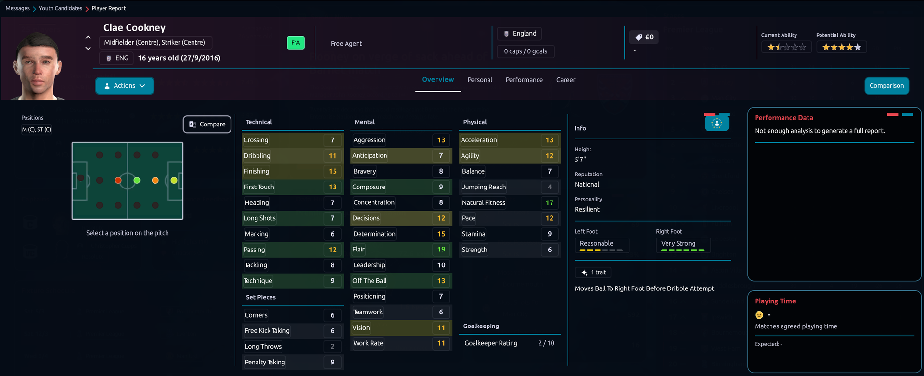Select the red defensive midfield position dot

pos(118,180)
